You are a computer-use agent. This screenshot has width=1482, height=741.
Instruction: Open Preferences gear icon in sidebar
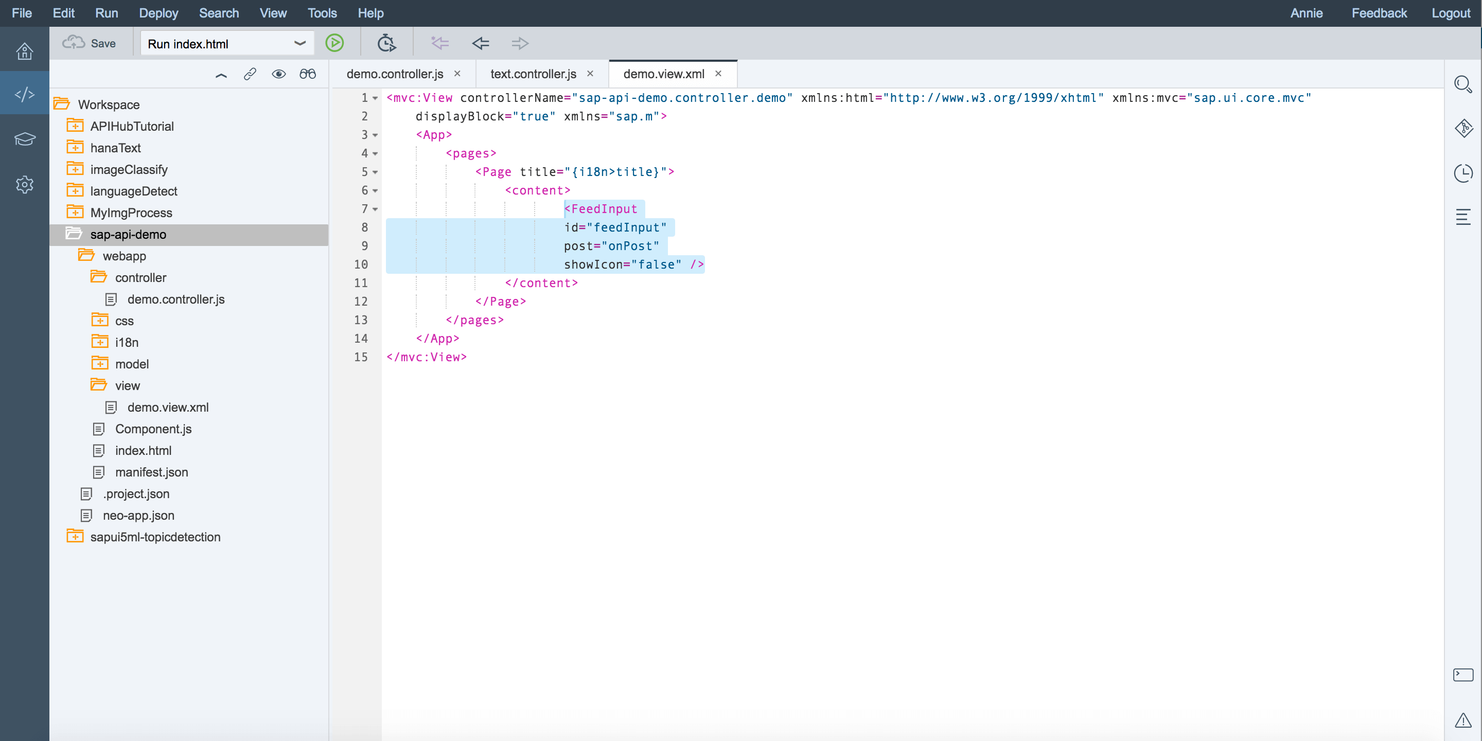(x=24, y=185)
